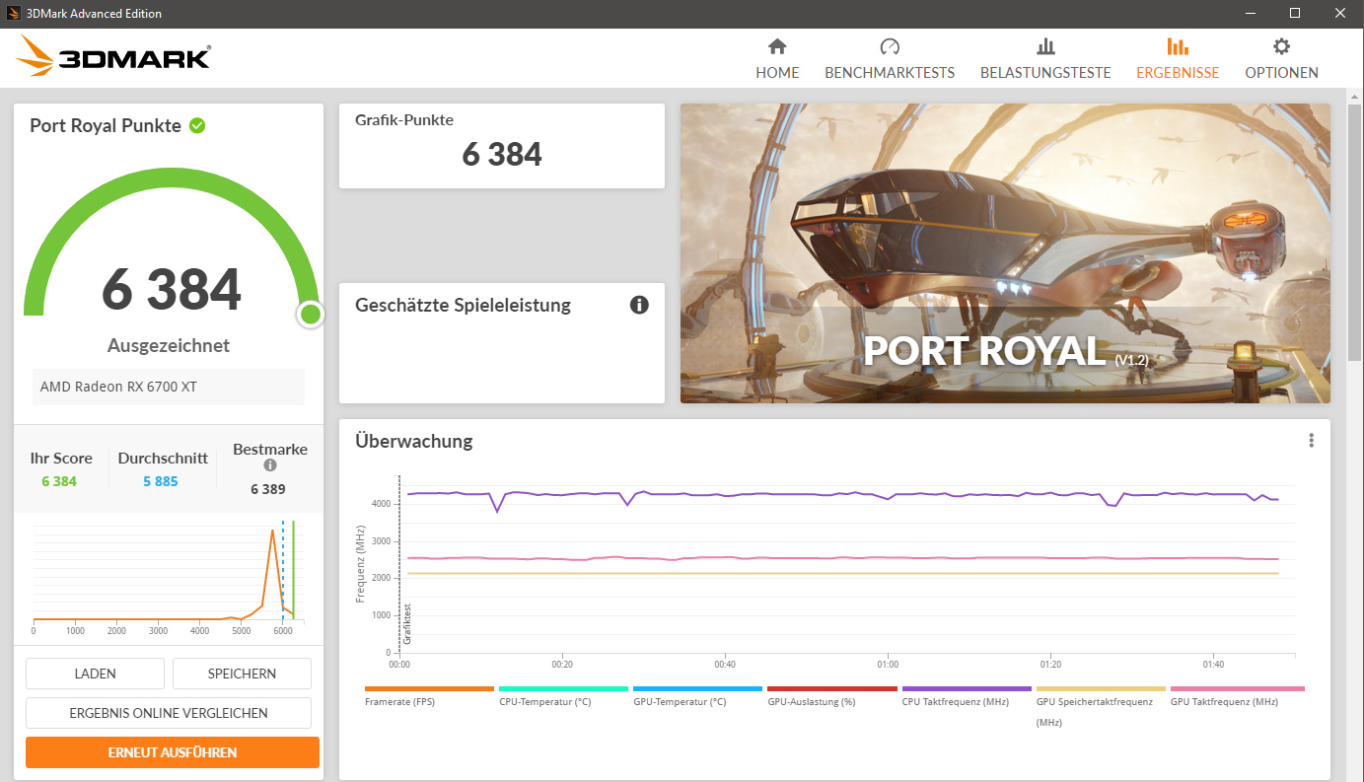Screen dimensions: 1364x782
Task: Toggle CPU-Temperatur legend entry
Action: 563,695
